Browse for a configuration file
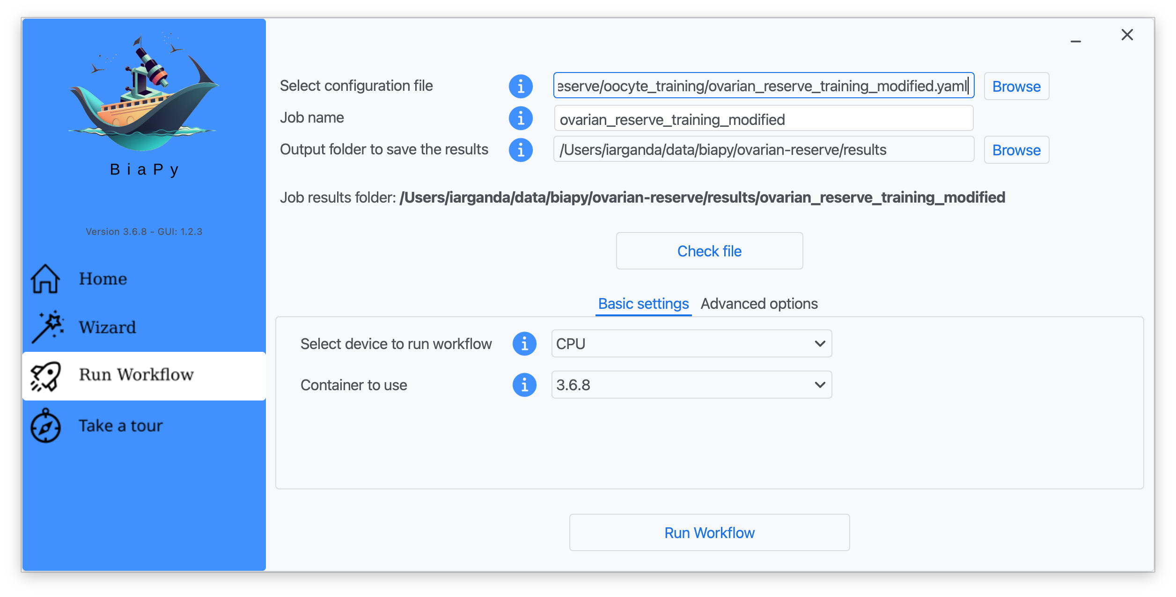Viewport: 1176px width, 597px height. pos(1016,86)
